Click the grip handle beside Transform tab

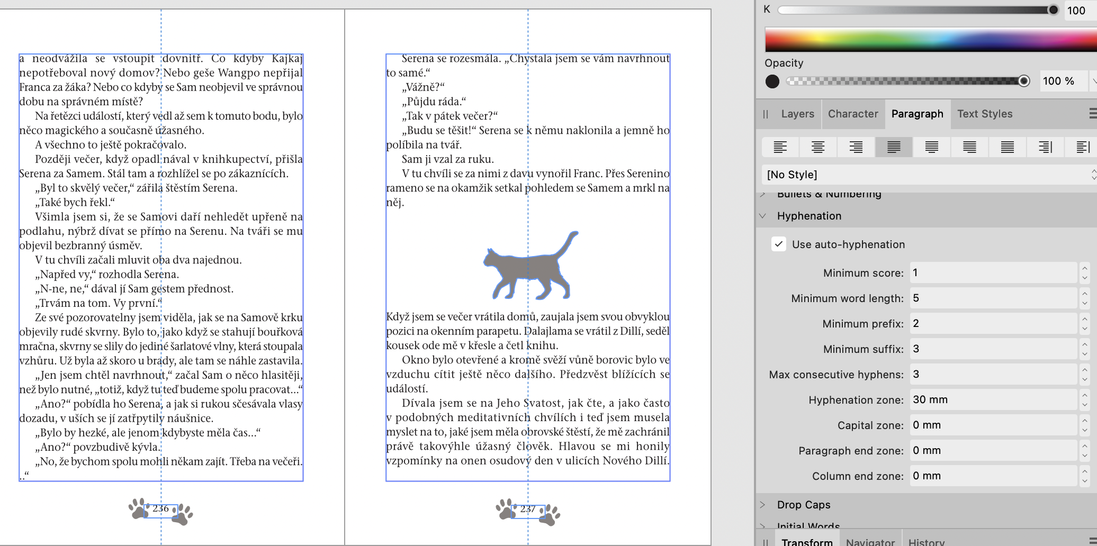coord(766,542)
